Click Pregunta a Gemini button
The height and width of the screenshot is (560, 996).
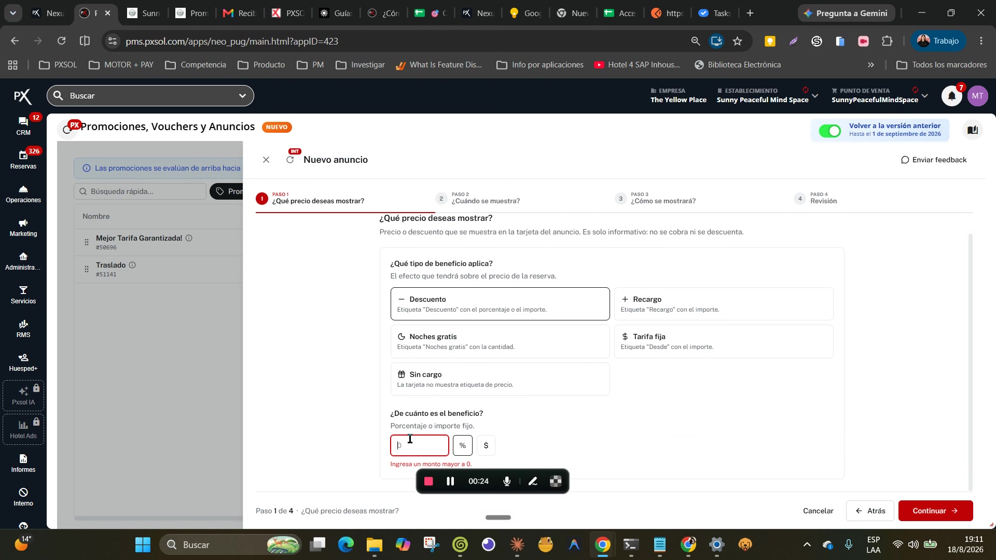[846, 13]
